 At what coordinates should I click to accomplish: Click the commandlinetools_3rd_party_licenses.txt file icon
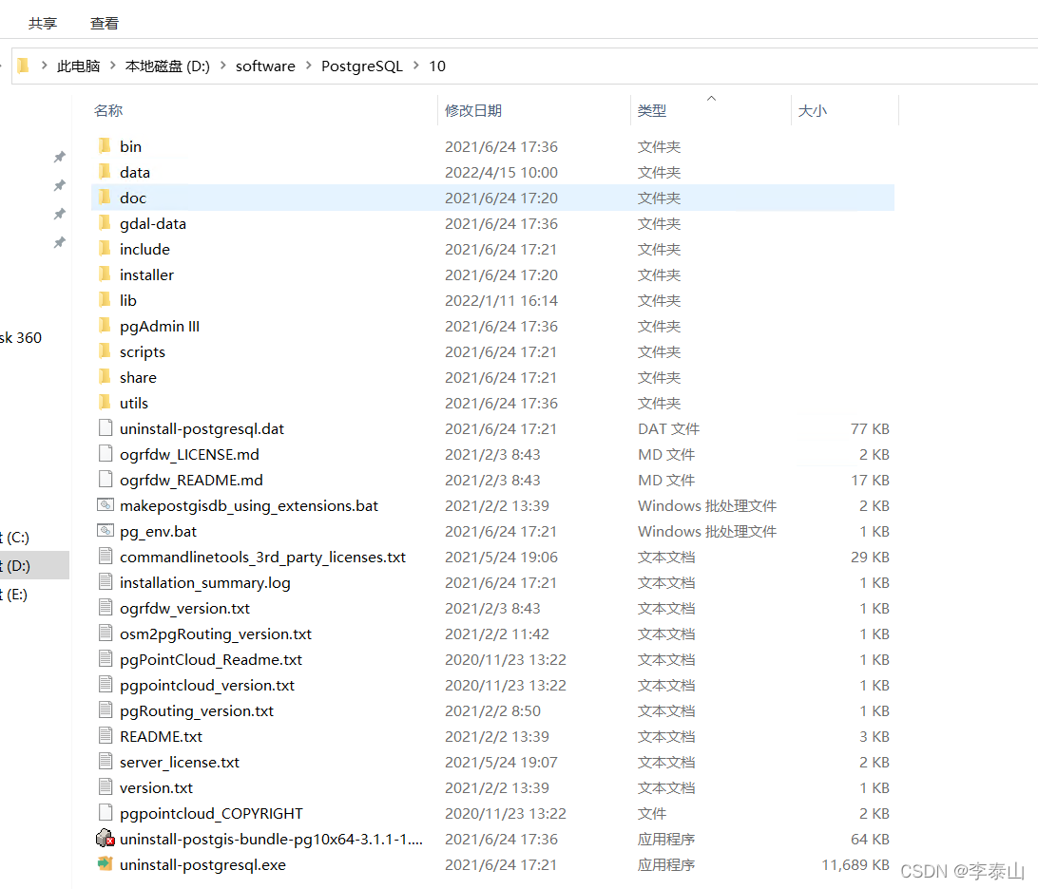[x=106, y=557]
